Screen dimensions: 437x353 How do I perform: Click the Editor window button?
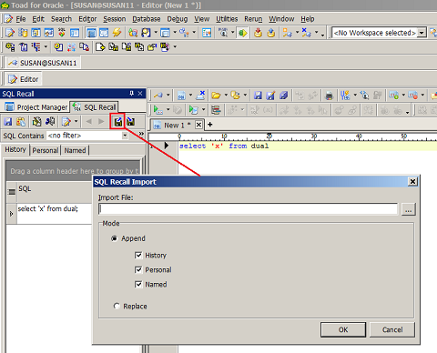24,79
